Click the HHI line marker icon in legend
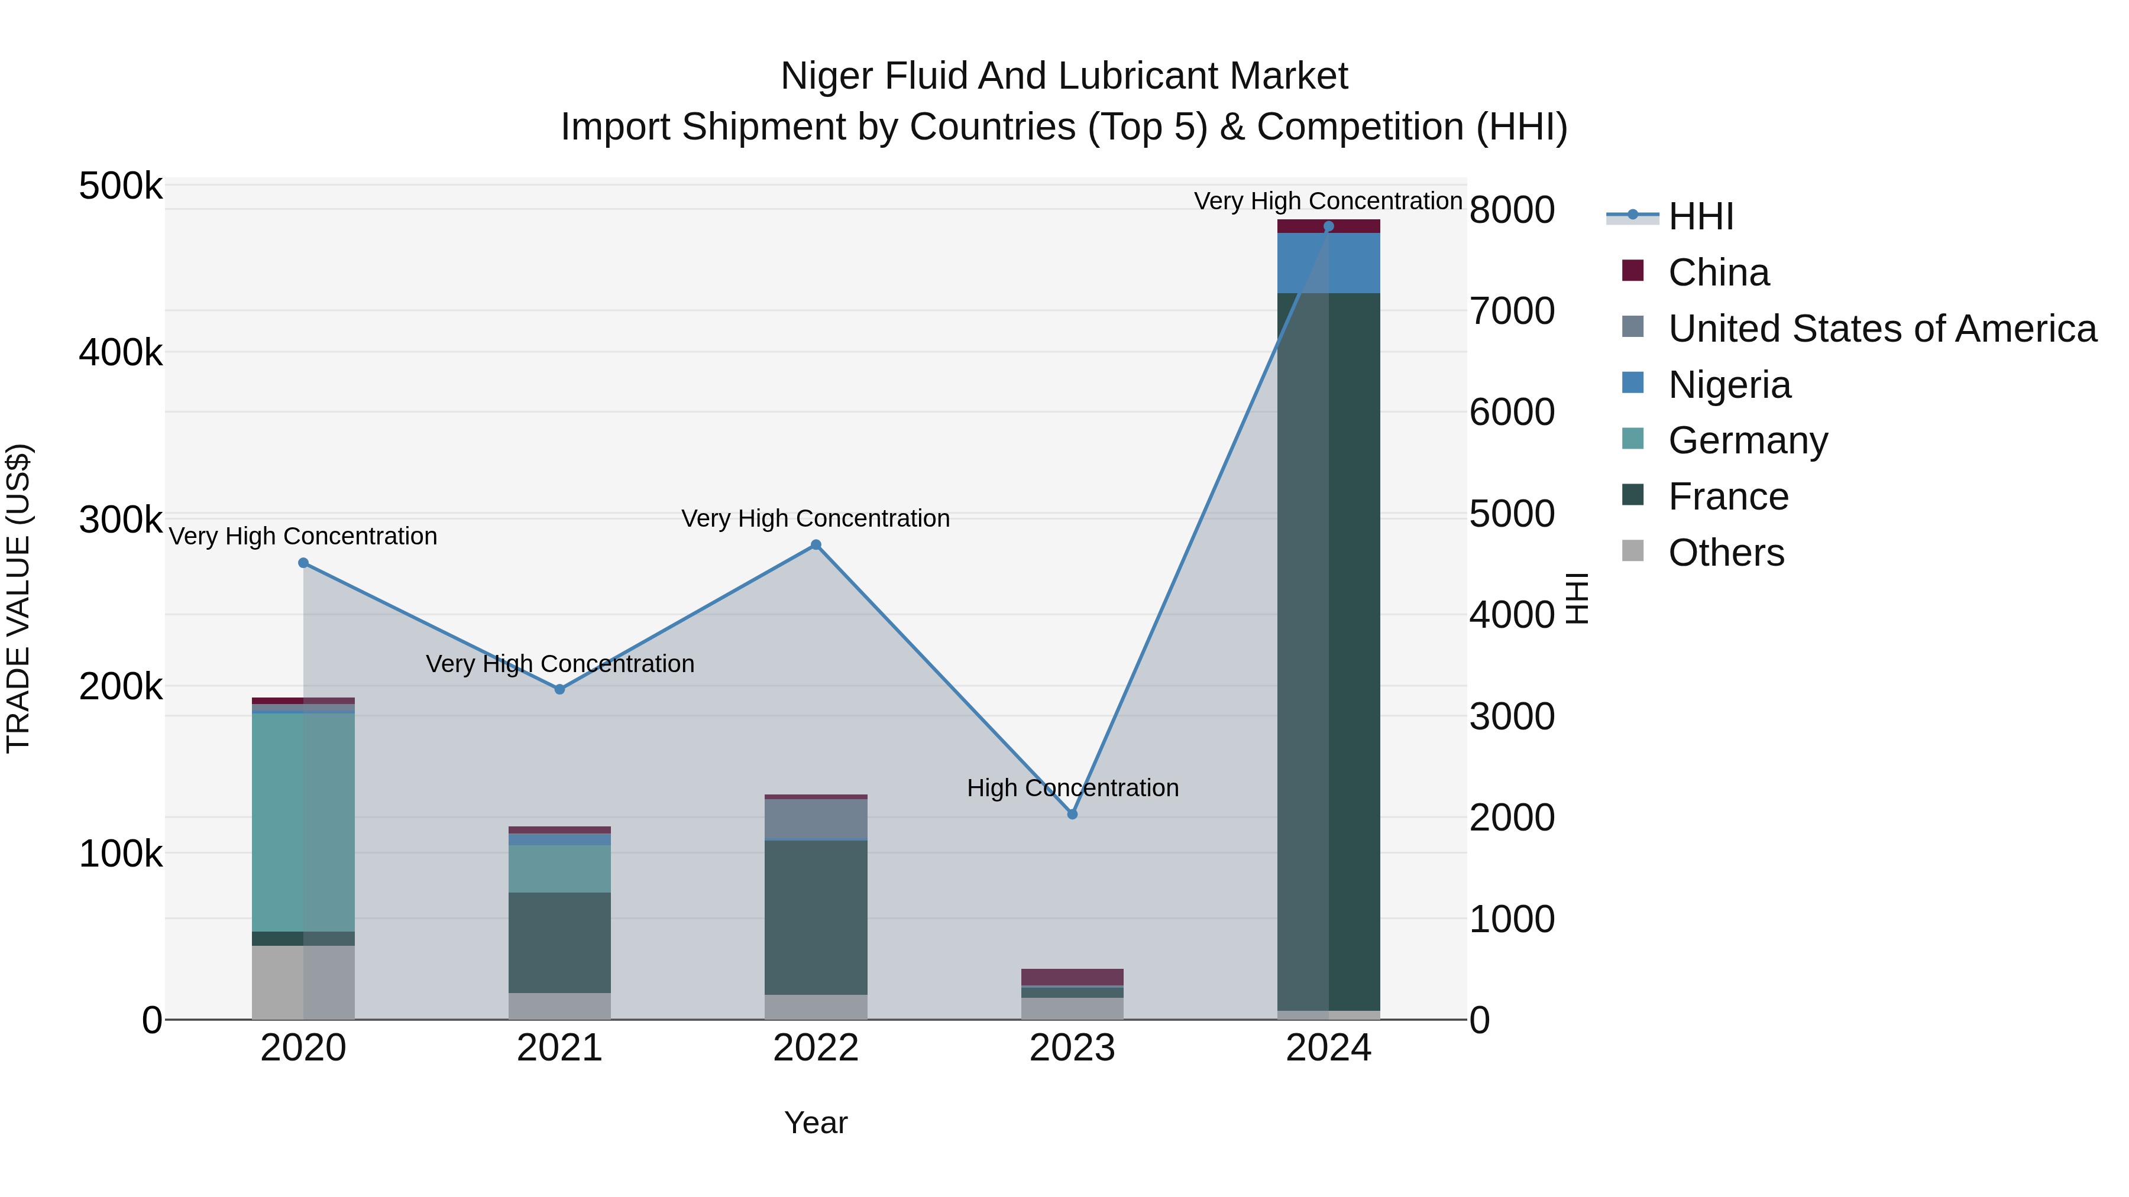The image size is (2129, 1197). [x=1633, y=215]
